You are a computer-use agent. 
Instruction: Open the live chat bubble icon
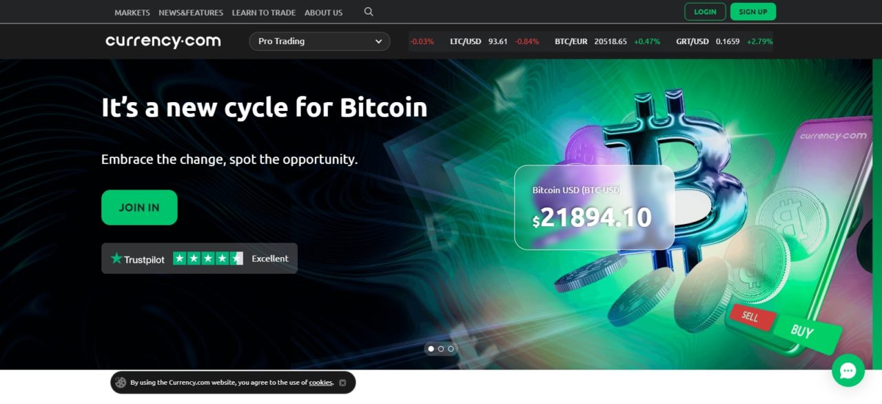tap(848, 371)
